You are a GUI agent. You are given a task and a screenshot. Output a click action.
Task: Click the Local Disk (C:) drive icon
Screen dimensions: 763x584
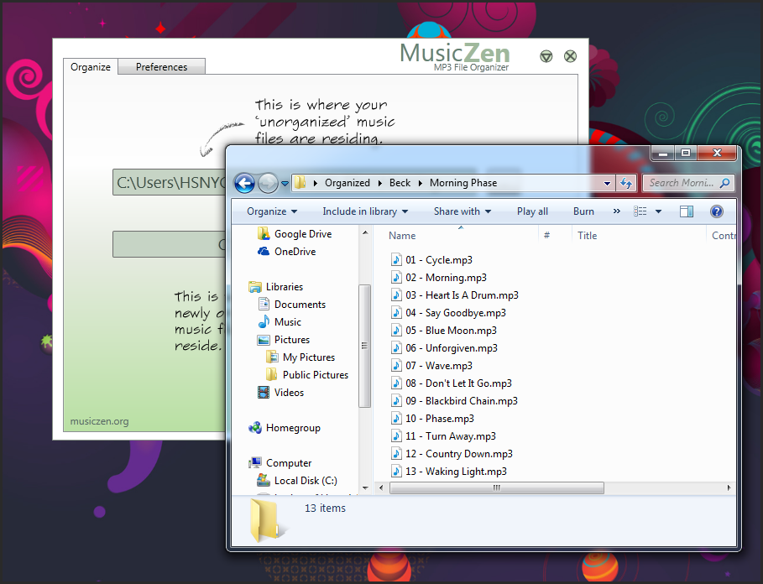point(264,481)
